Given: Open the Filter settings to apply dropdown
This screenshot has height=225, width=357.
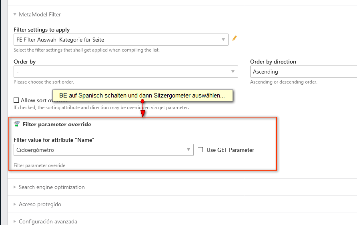Looking at the screenshot, I should click(x=121, y=40).
